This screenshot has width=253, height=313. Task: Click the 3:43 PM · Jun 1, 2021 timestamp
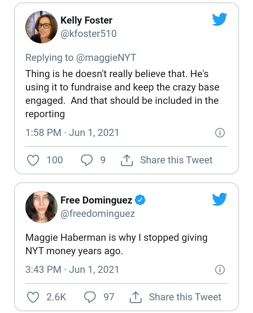pos(72,270)
